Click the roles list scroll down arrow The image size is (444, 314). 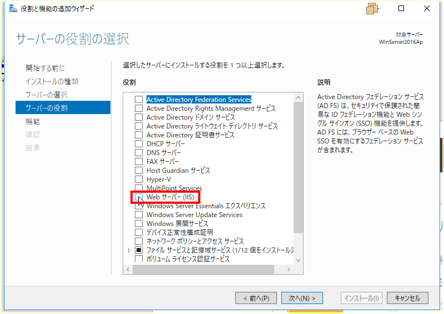[x=298, y=260]
